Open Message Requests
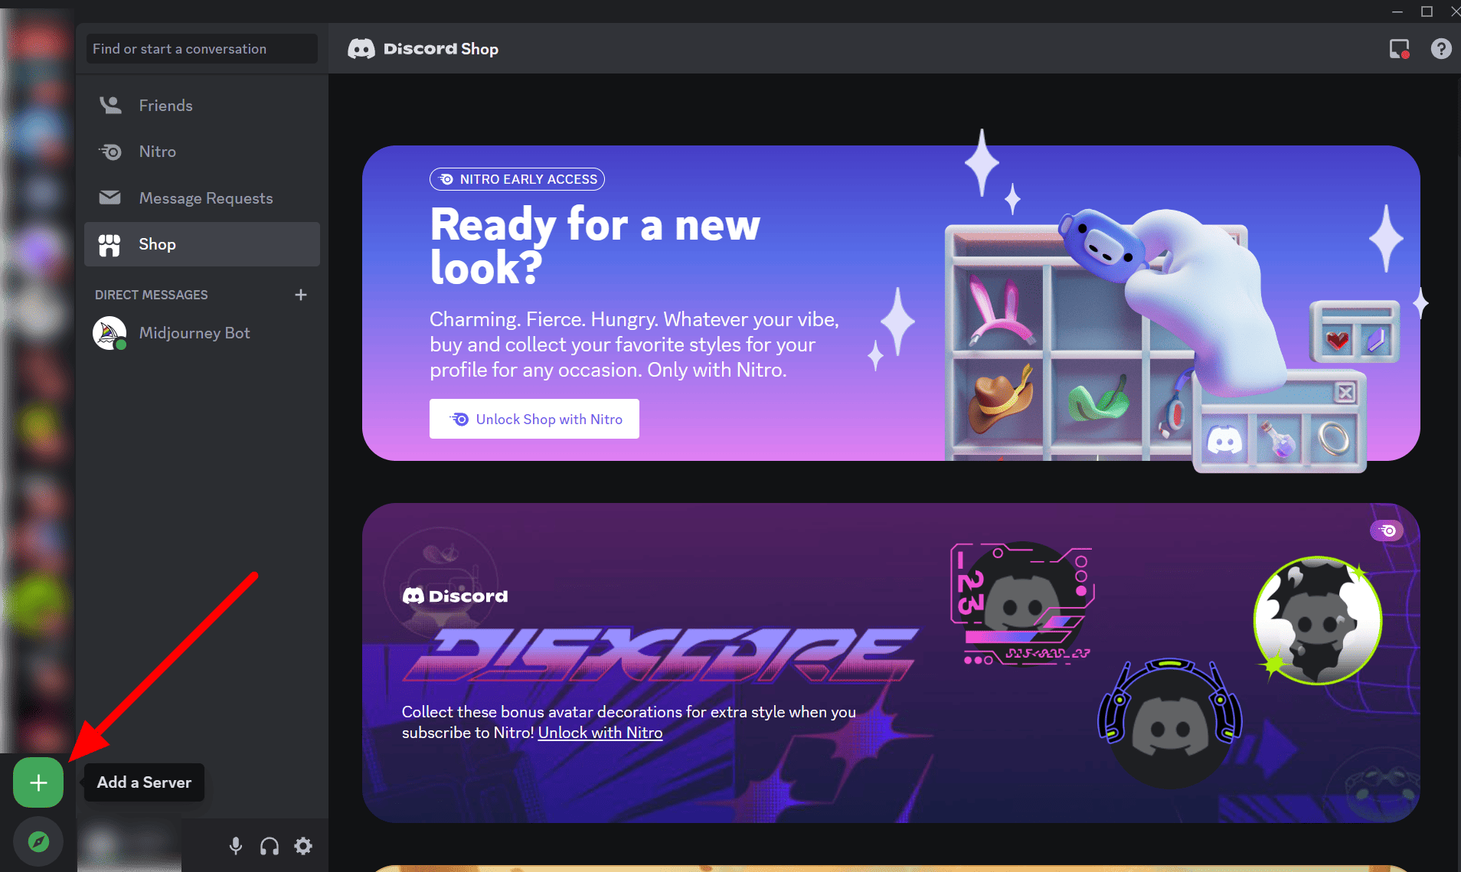Screen dimensions: 1461x872 (202, 198)
